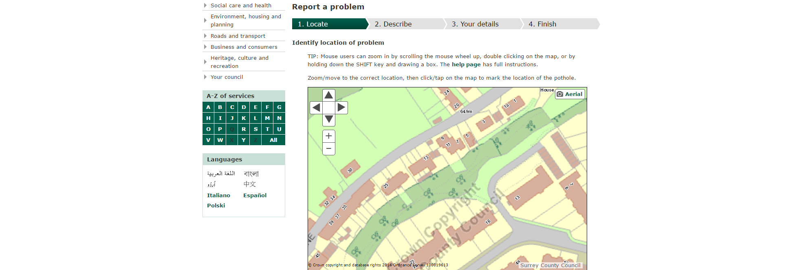
Task: Go to the Your details step
Action: [475, 24]
